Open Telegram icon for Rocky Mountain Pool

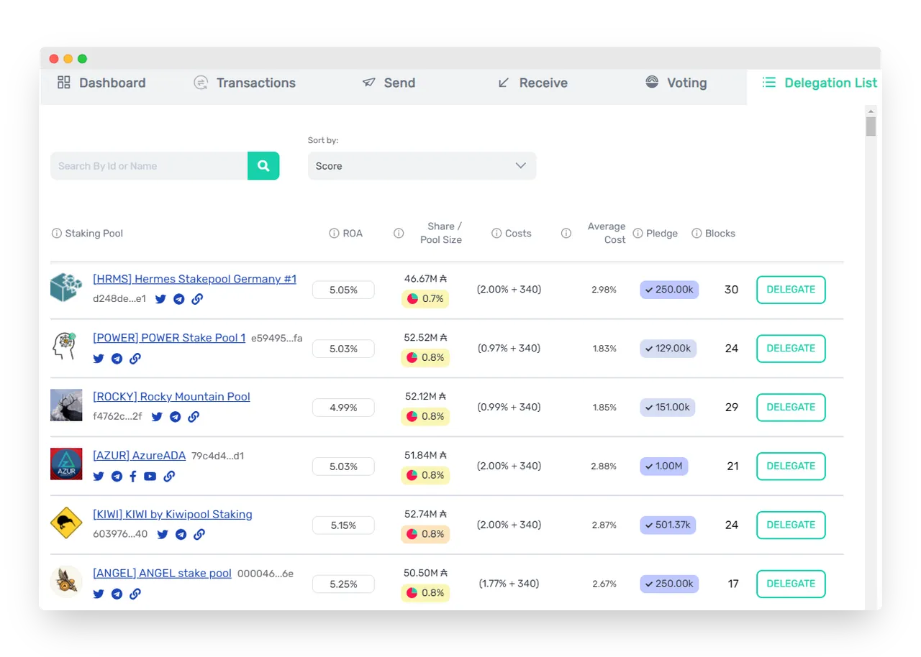(175, 417)
